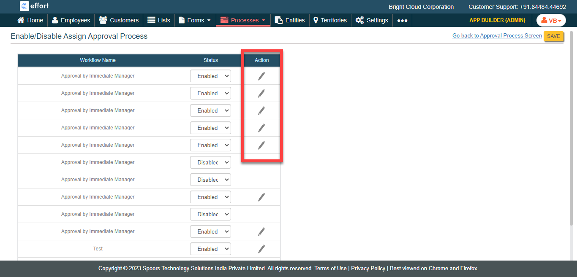The width and height of the screenshot is (577, 277).
Task: Open the Terms of Use footer link
Action: point(330,269)
